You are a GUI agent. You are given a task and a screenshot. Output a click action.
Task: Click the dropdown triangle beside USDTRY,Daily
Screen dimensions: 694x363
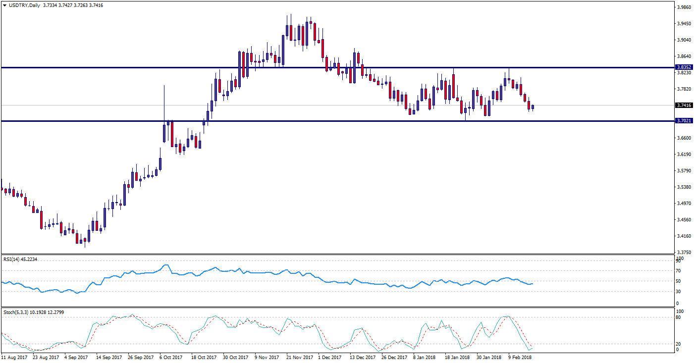[4, 5]
